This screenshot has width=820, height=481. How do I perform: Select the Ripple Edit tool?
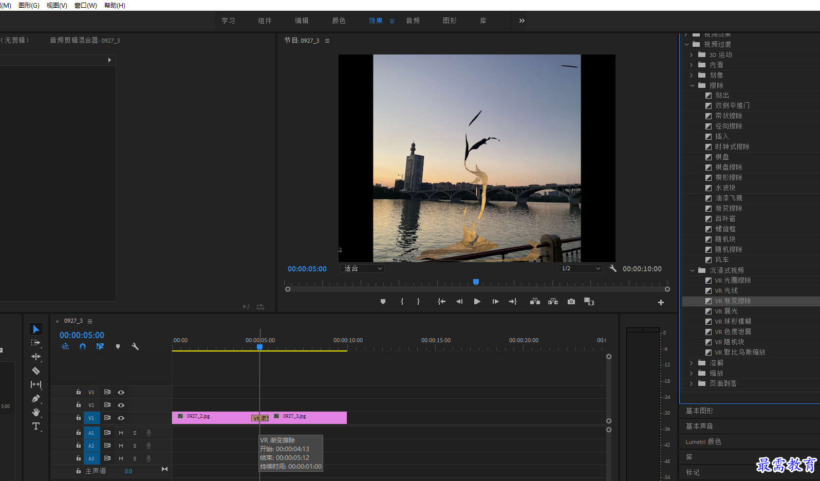click(36, 357)
